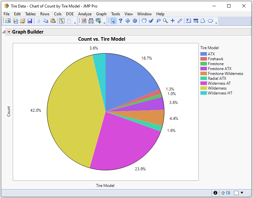The image size is (253, 198).
Task: Click the Wilderness AT magenta legend swatch
Action: [x=203, y=83]
